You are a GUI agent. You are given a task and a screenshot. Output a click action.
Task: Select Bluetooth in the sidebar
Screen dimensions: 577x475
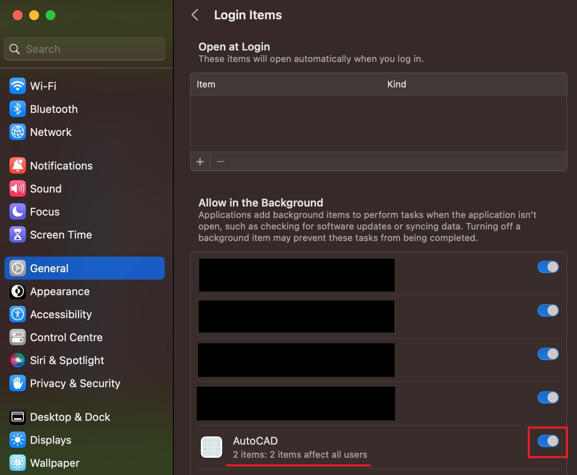(x=53, y=109)
